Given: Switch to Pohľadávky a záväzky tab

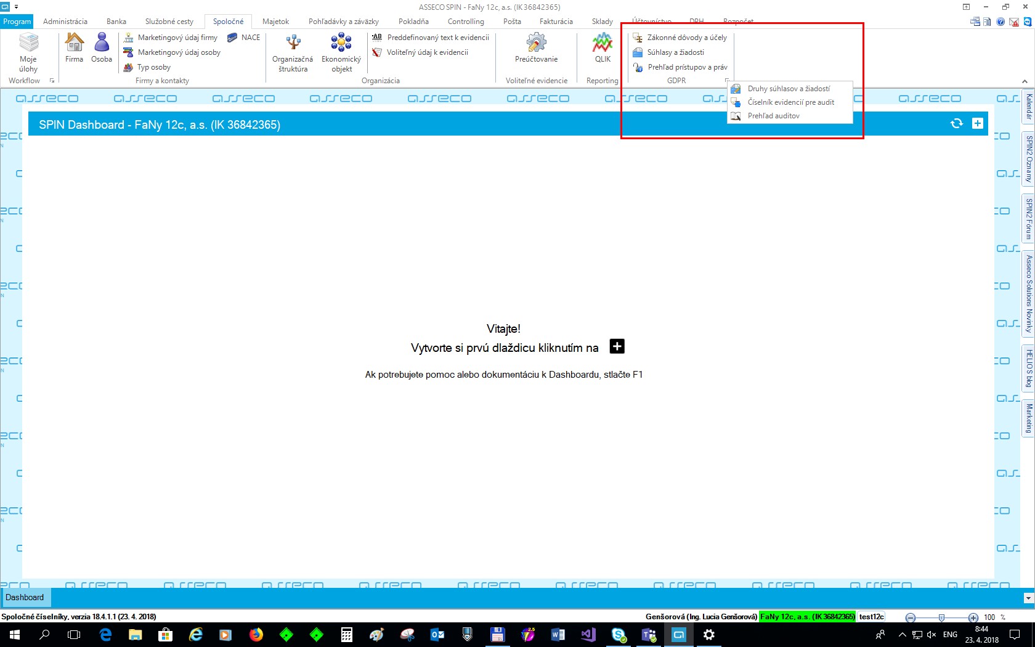Looking at the screenshot, I should 344,22.
